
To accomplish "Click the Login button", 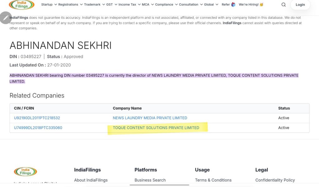I will (300, 5).
